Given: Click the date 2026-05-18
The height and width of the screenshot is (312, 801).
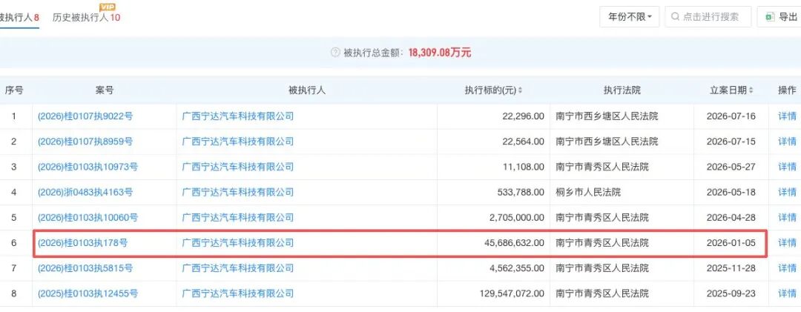Looking at the screenshot, I should pos(731,193).
